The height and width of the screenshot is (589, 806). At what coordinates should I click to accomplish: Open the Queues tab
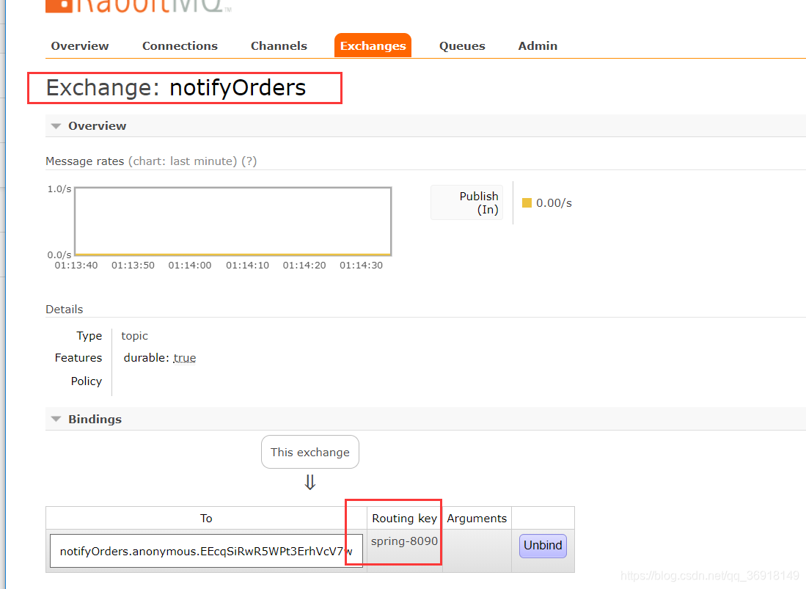point(462,45)
